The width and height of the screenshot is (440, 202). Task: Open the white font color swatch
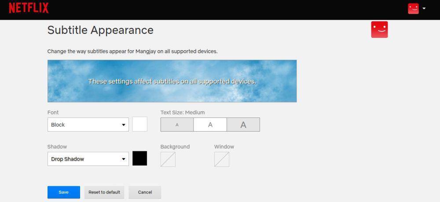click(140, 124)
